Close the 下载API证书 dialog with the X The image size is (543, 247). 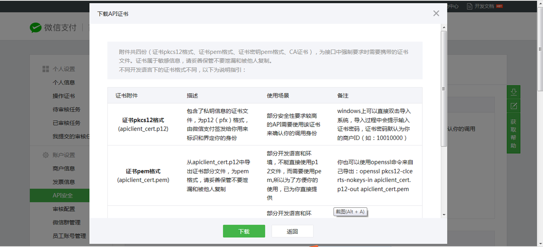436,13
